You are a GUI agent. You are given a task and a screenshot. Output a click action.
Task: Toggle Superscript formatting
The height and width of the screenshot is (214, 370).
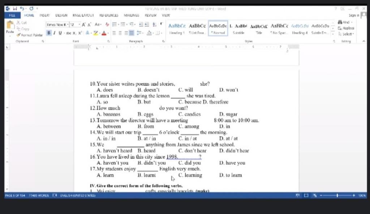(80, 33)
